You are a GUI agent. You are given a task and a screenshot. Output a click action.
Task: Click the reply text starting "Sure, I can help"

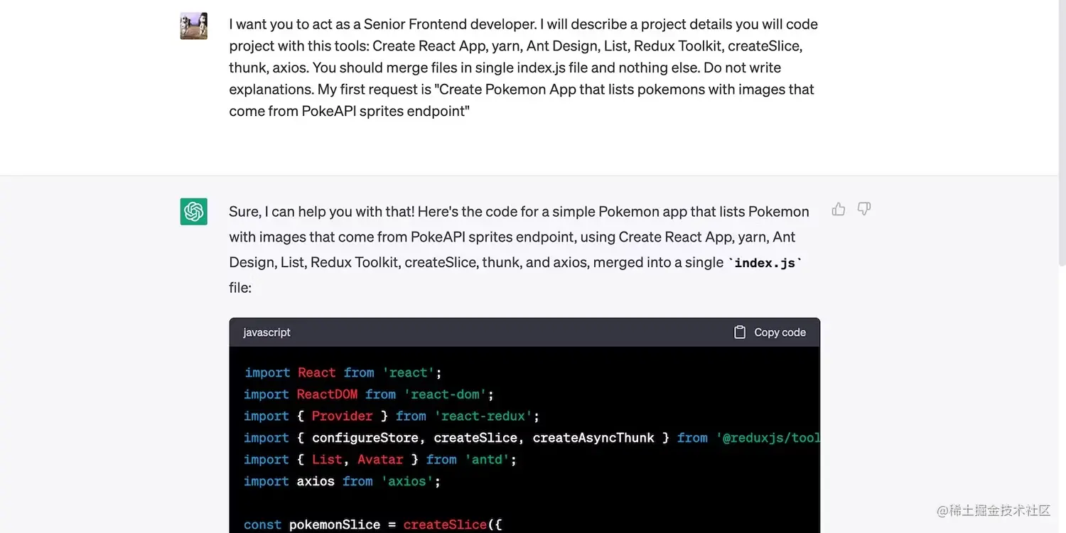(x=519, y=249)
